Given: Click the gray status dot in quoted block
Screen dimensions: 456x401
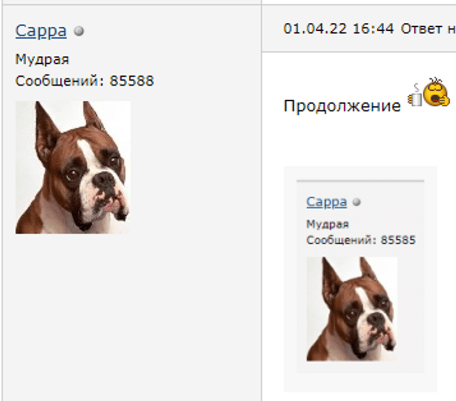Looking at the screenshot, I should pyautogui.click(x=357, y=202).
